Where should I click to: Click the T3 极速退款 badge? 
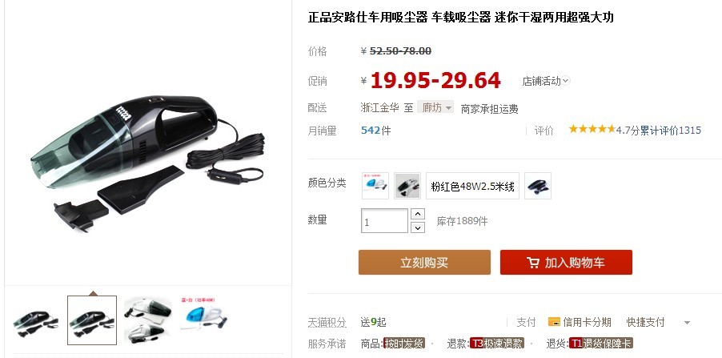tap(497, 344)
